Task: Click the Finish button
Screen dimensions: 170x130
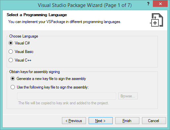Action: pyautogui.click(x=127, y=121)
